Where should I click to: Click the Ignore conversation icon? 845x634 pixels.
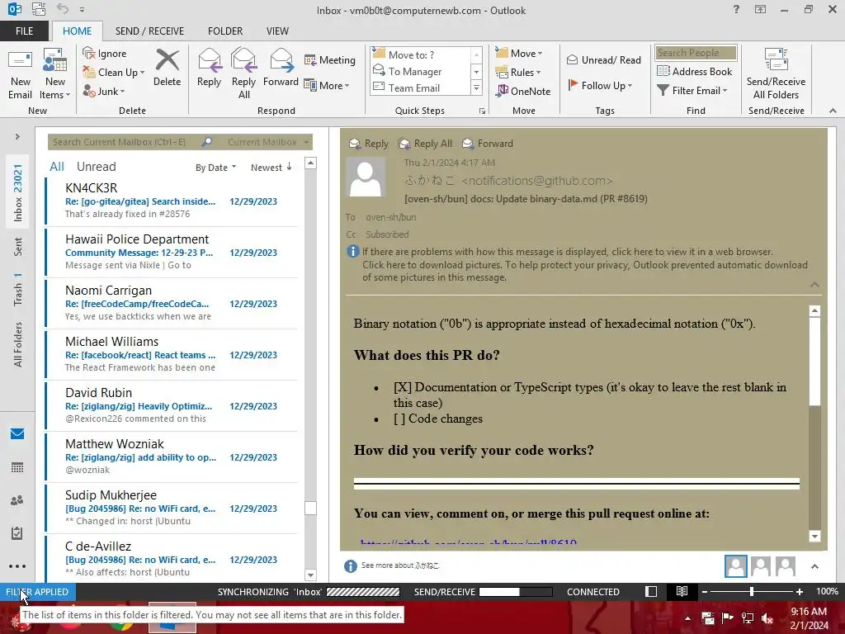click(105, 54)
